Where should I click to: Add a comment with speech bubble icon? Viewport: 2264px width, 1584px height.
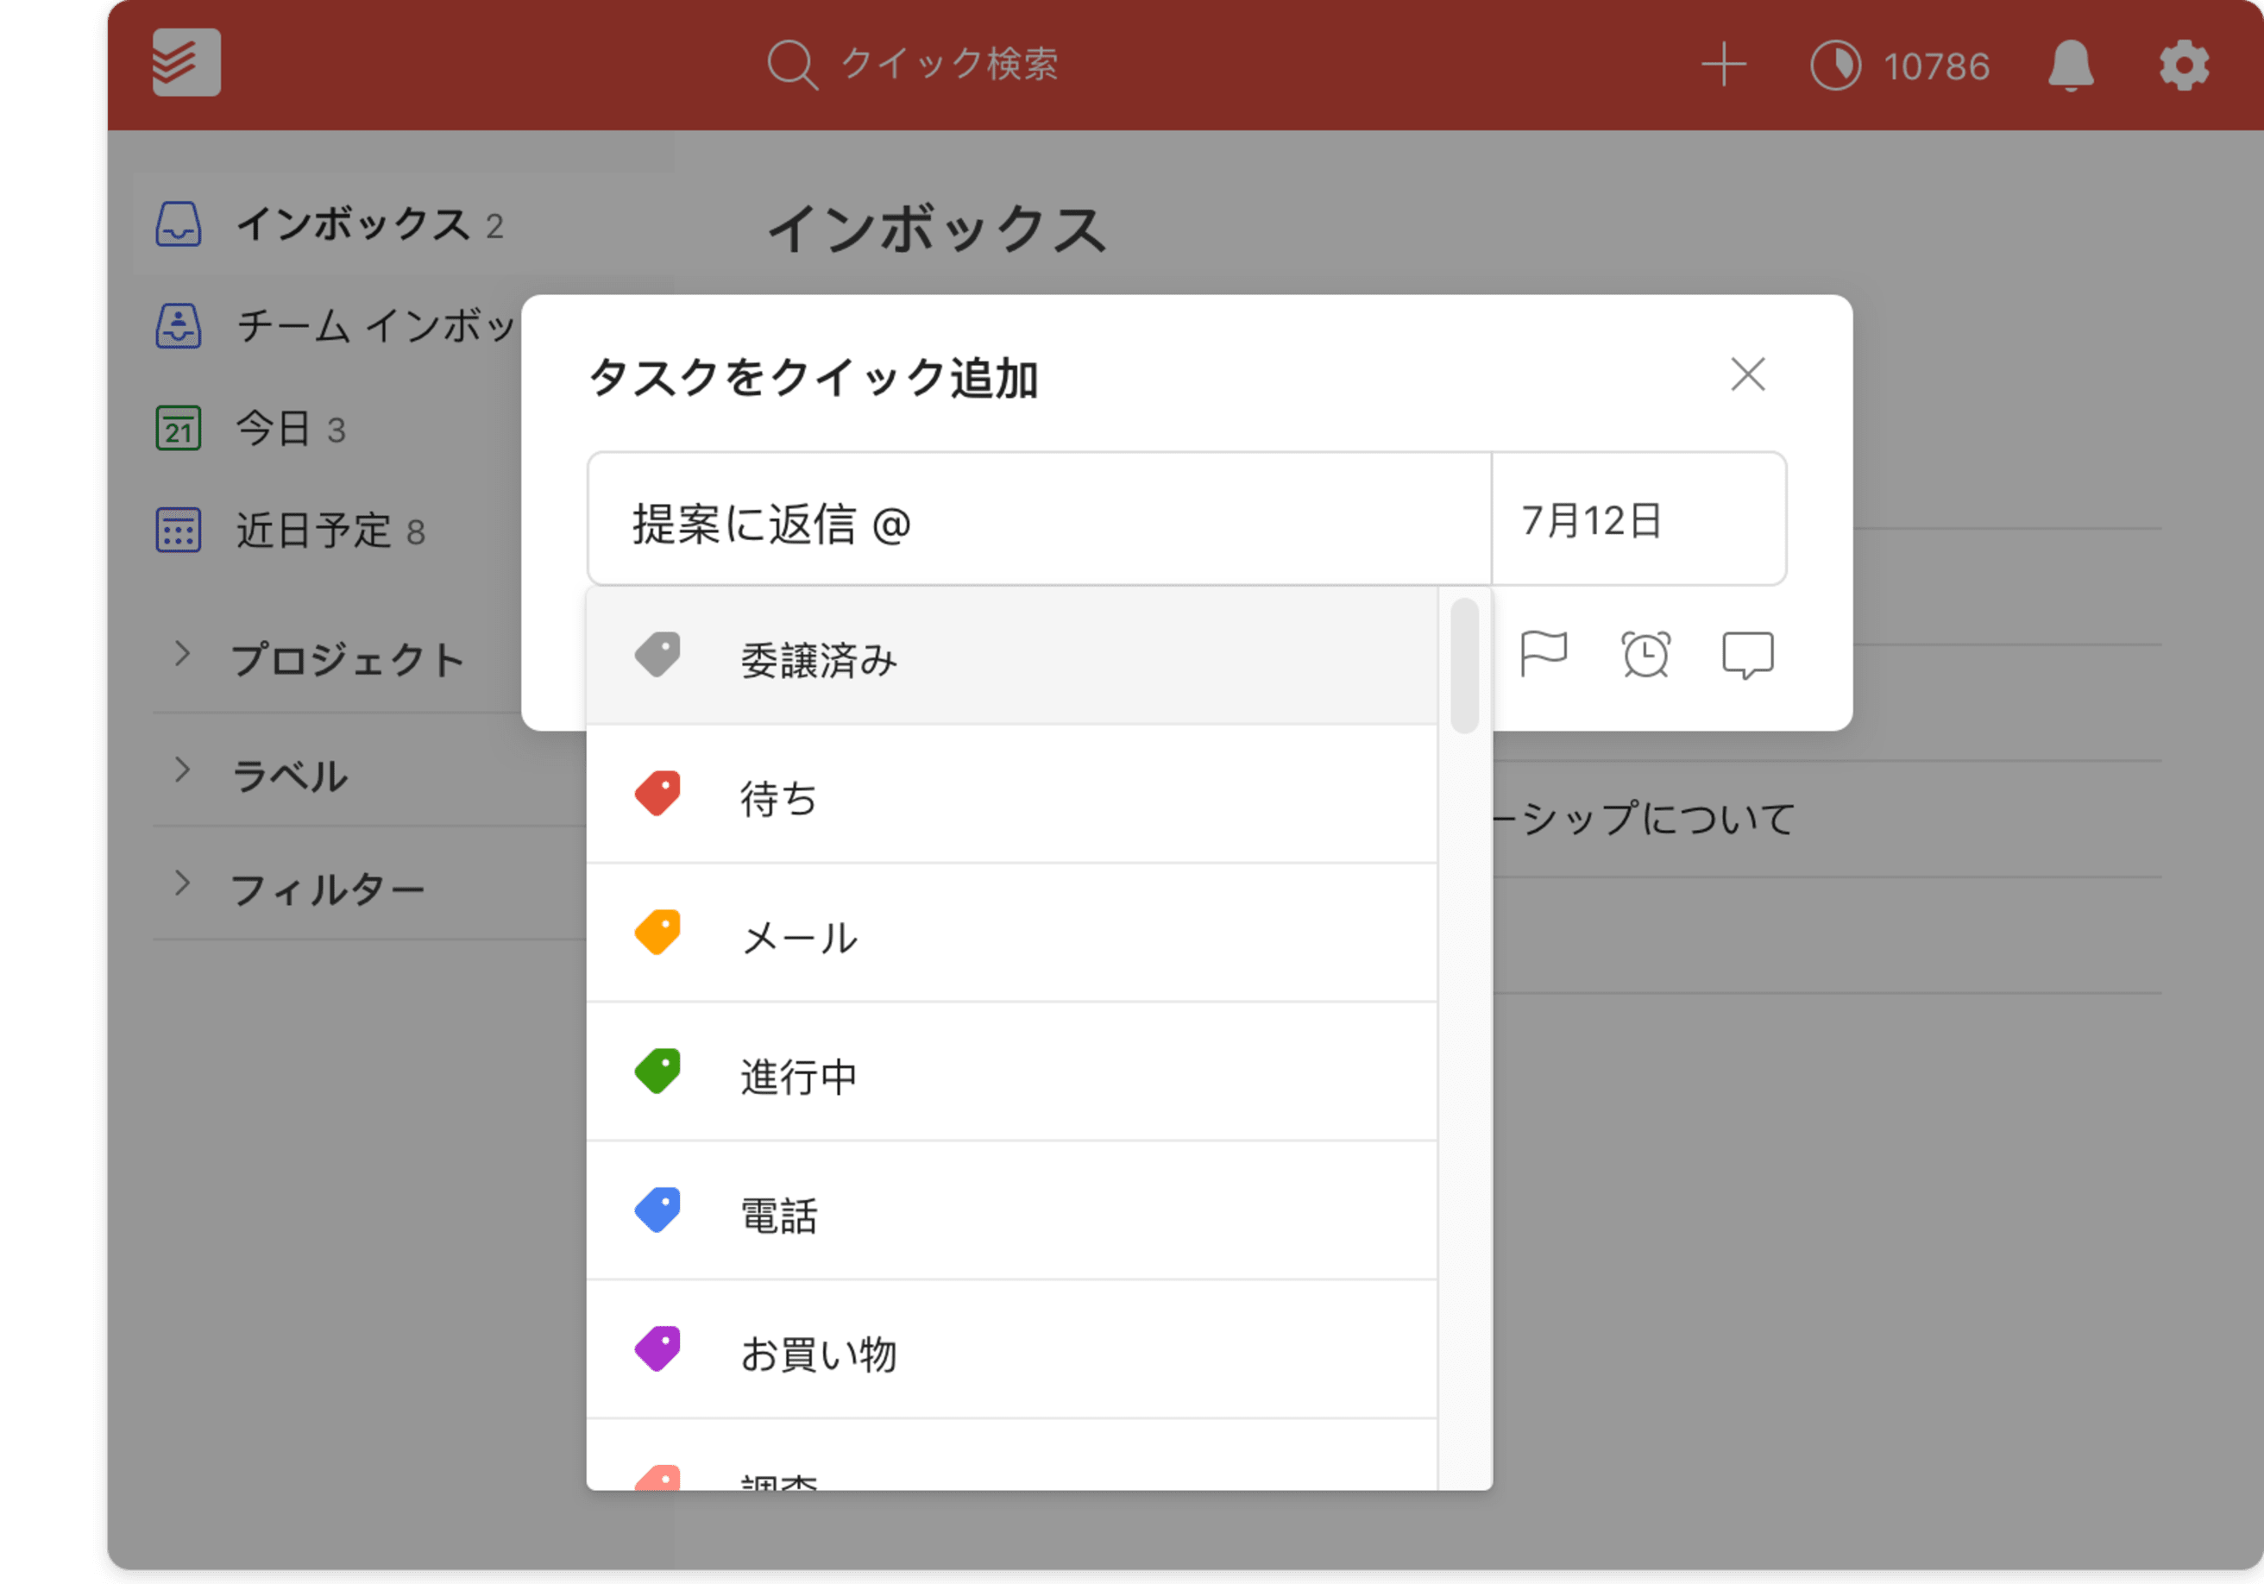tap(1747, 656)
